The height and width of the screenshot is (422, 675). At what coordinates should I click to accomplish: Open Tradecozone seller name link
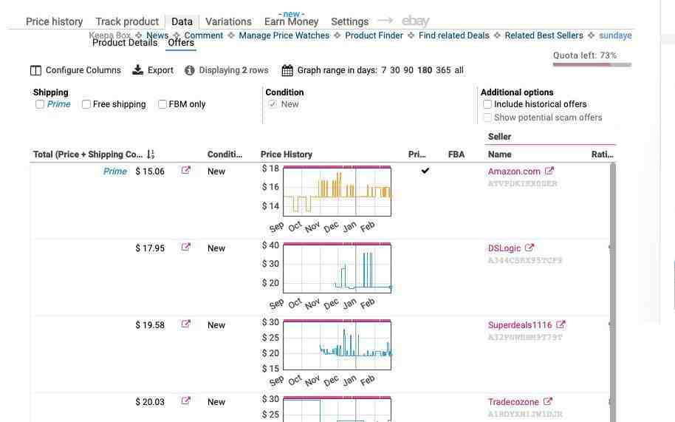point(513,402)
